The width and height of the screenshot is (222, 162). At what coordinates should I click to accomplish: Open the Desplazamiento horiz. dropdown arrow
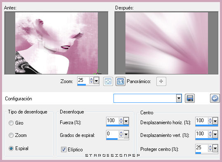(215, 121)
